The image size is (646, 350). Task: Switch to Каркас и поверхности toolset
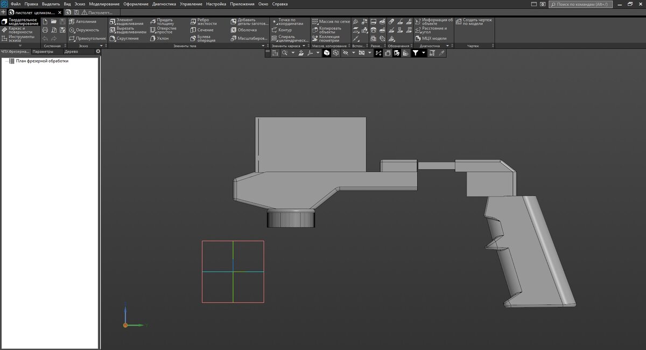click(20, 30)
